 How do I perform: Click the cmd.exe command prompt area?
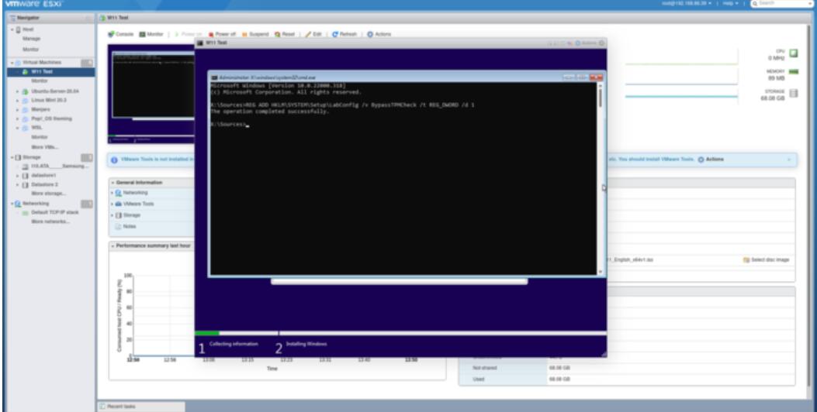[403, 178]
